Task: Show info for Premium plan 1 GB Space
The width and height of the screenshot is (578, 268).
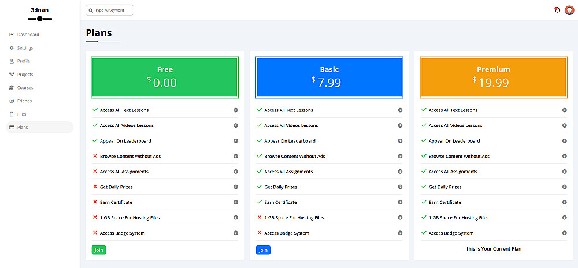Action: point(564,218)
